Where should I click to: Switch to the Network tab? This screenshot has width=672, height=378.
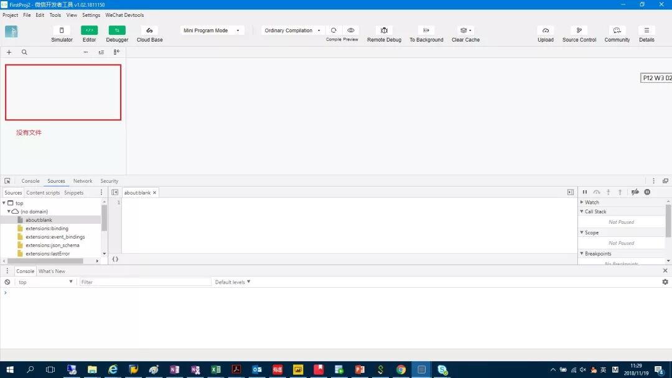pyautogui.click(x=83, y=181)
